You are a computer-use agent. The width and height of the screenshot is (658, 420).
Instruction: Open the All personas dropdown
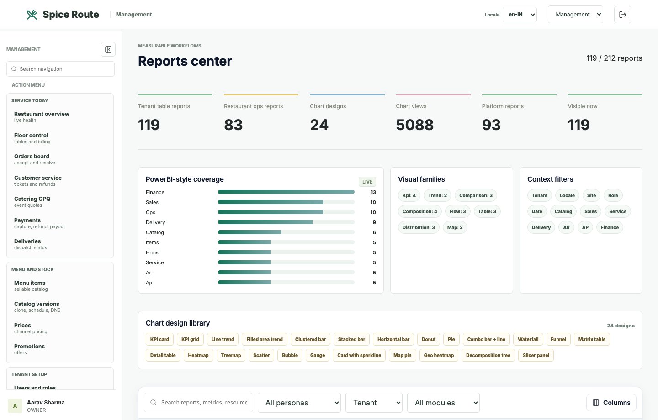point(299,403)
